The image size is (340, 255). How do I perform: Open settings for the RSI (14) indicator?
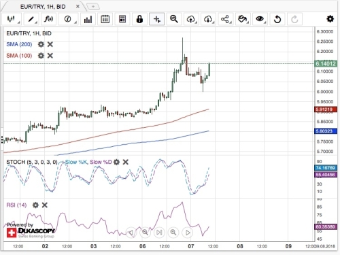pos(35,205)
